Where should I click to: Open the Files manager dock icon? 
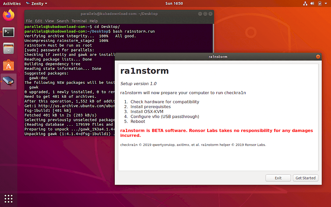8,49
